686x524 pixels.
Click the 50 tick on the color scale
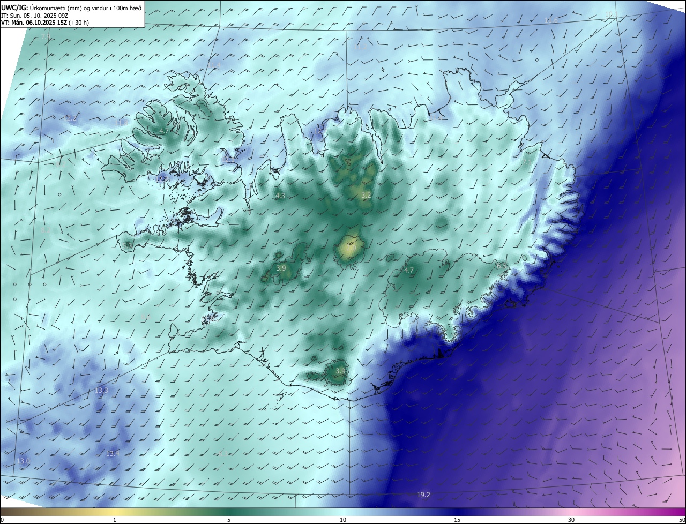[x=682, y=520]
